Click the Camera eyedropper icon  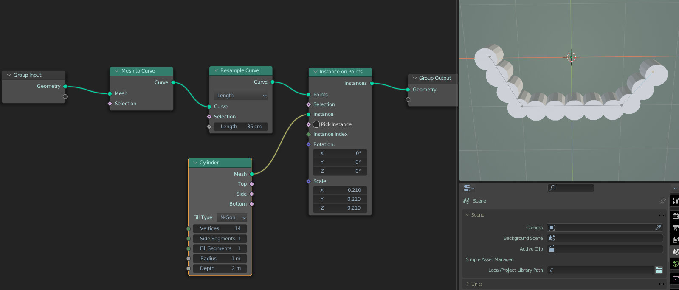pyautogui.click(x=658, y=228)
